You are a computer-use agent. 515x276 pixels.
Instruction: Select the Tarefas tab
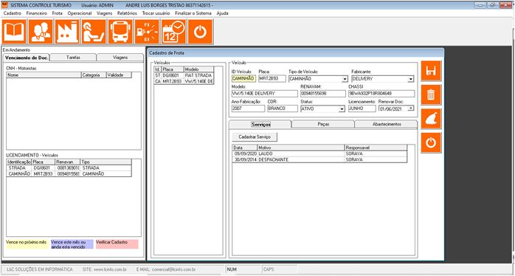[73, 58]
